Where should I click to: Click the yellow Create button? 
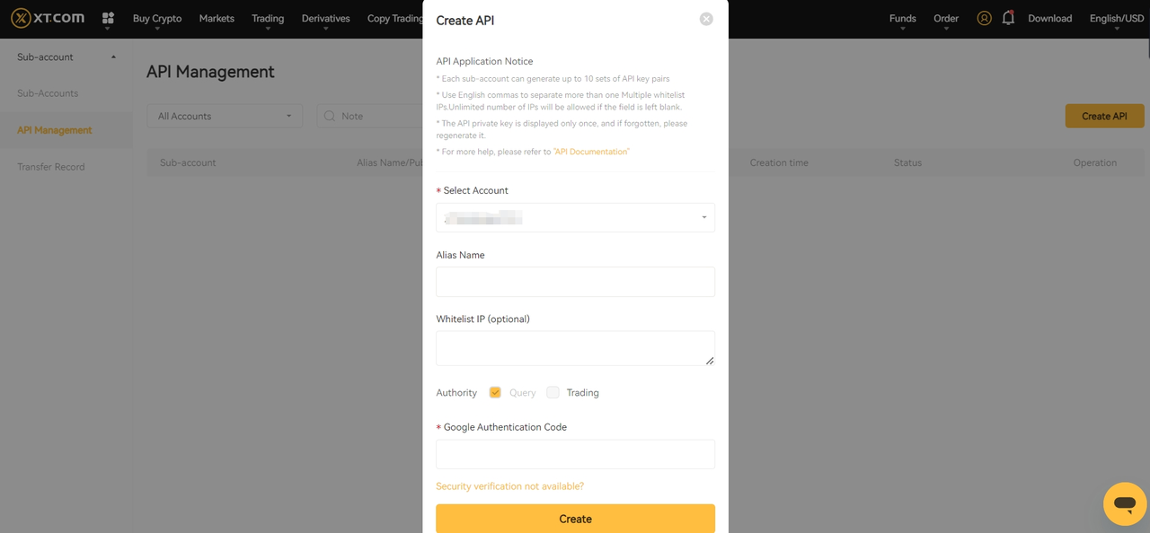coord(575,519)
